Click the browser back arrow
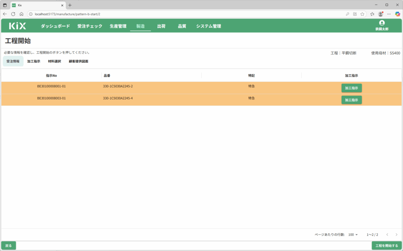 click(5, 14)
